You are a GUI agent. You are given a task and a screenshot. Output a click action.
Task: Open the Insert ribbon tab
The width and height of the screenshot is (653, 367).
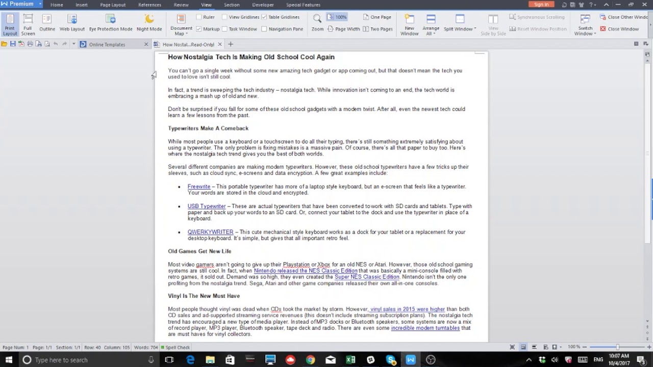(x=82, y=5)
